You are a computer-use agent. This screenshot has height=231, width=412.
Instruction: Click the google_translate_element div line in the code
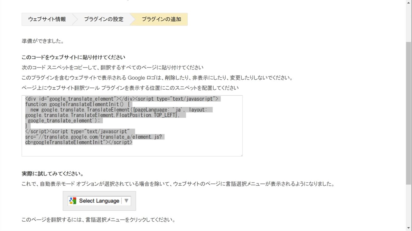(x=122, y=99)
